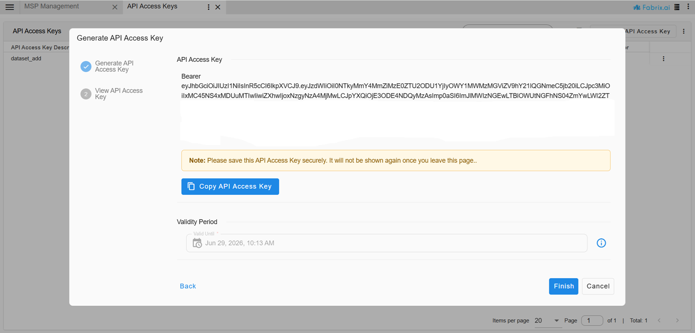
Task: Copy the API Access Key
Action: 230,187
